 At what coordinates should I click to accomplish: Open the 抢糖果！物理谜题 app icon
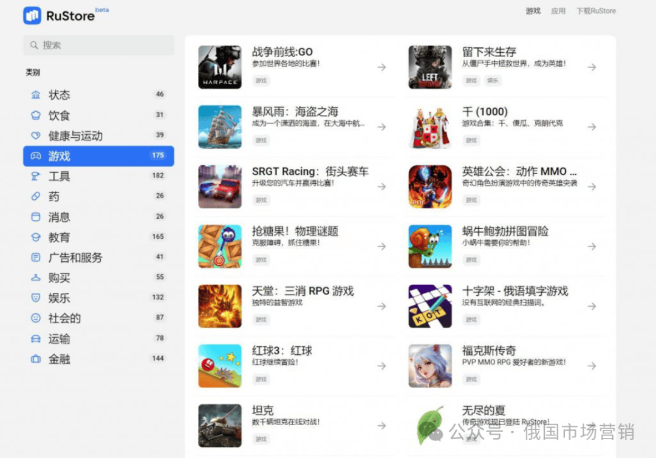coord(220,247)
